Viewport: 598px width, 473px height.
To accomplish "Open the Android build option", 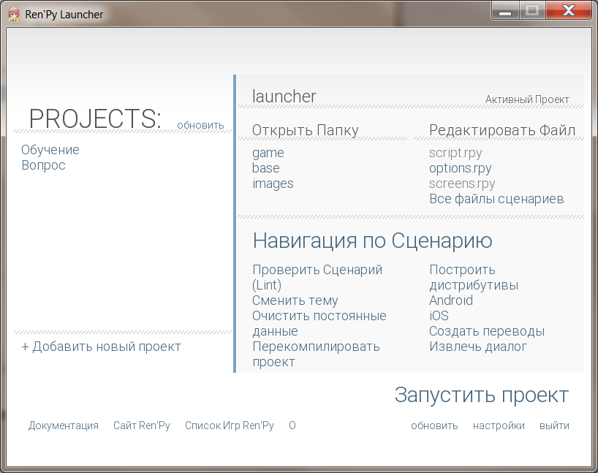I will point(451,300).
